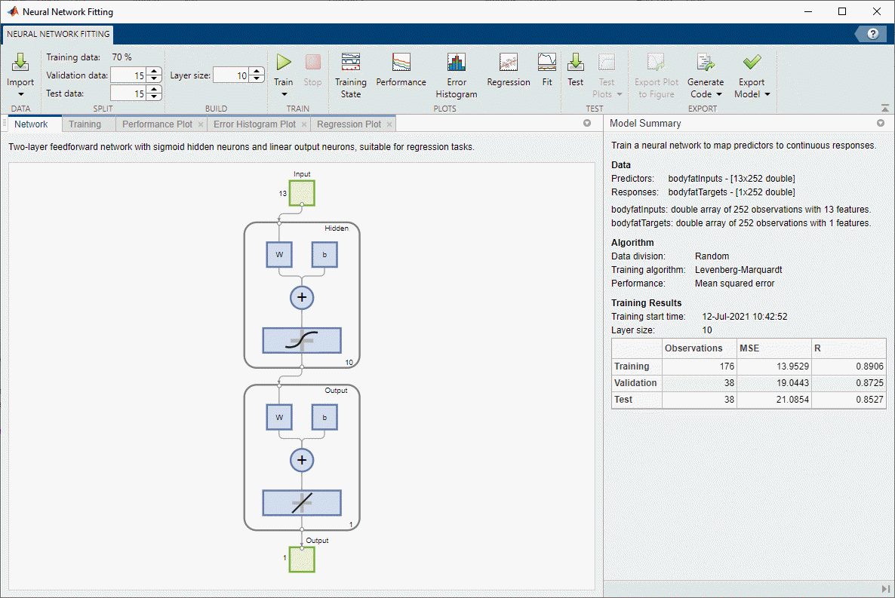Screen dimensions: 895x598
Task: Increase the Layer size stepper
Action: [x=257, y=72]
